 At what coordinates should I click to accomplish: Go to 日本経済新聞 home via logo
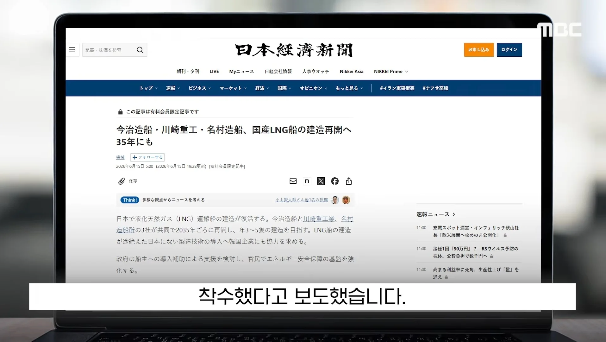[x=294, y=50]
